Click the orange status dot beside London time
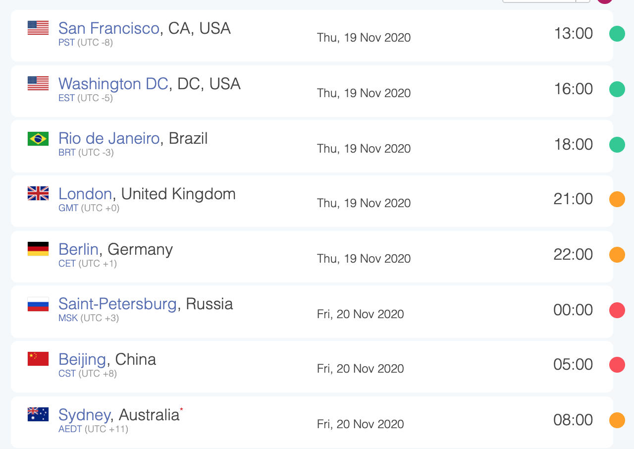634x449 pixels. click(x=617, y=199)
